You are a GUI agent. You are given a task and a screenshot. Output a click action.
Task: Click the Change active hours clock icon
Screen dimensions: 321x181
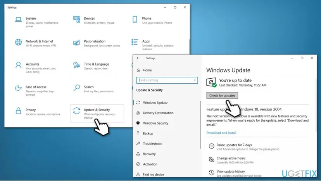(211, 160)
